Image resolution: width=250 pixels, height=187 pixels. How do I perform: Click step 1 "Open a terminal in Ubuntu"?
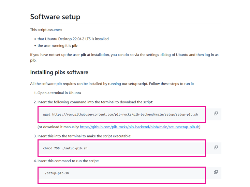point(59,92)
